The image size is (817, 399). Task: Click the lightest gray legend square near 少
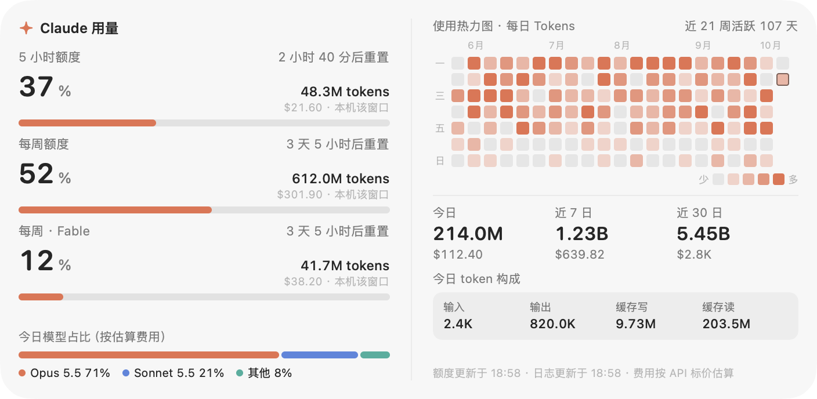[x=718, y=179]
